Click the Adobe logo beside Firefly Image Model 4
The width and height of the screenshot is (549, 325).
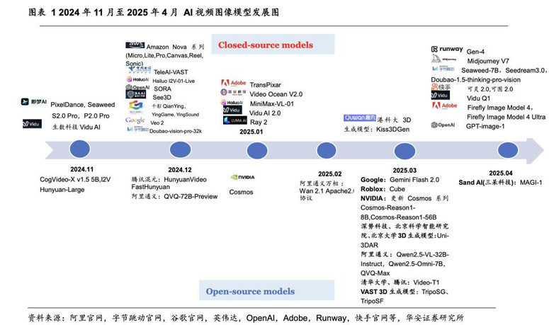445,106
